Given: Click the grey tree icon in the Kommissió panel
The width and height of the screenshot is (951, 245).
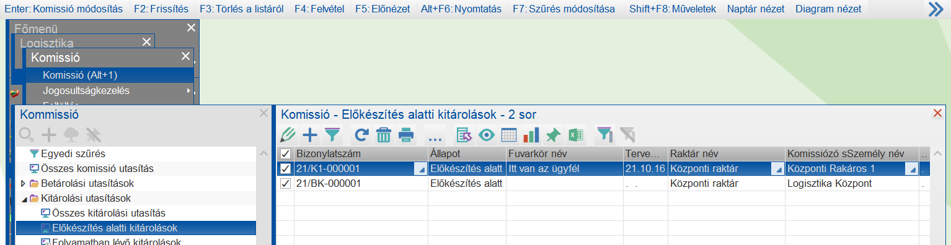Looking at the screenshot, I should coord(71,134).
